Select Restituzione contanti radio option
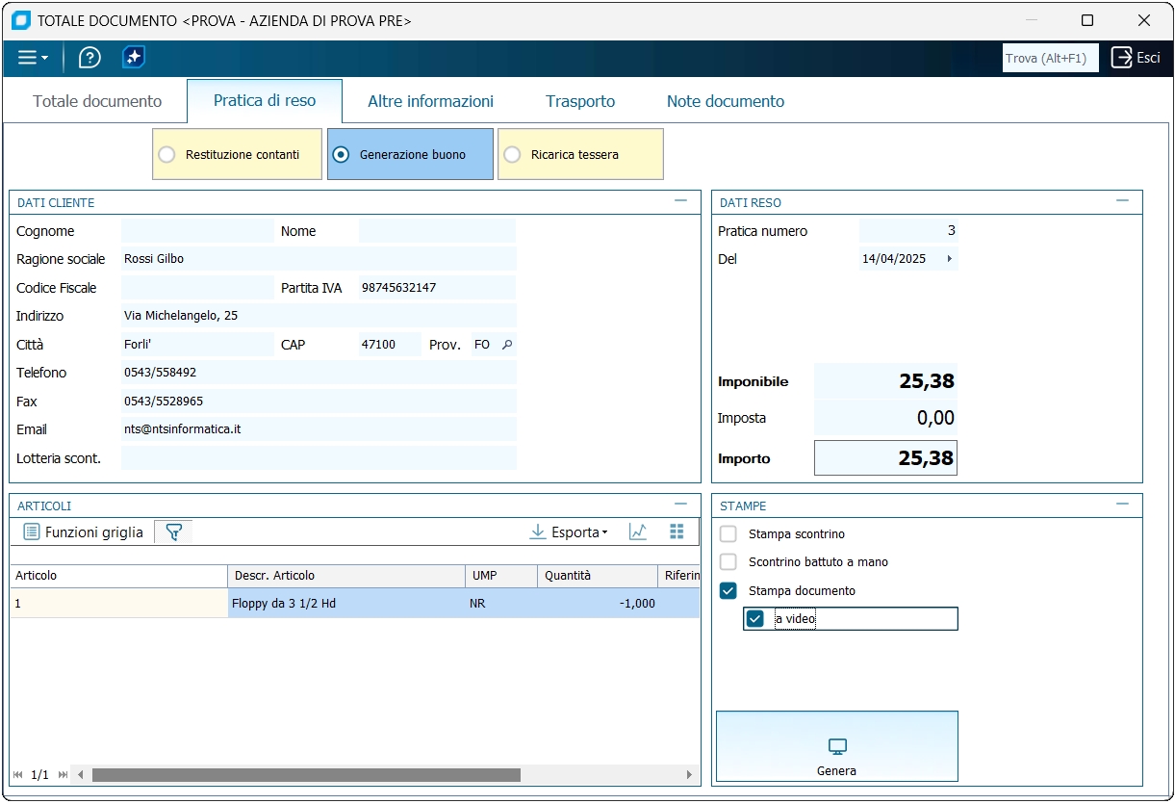 click(x=167, y=154)
